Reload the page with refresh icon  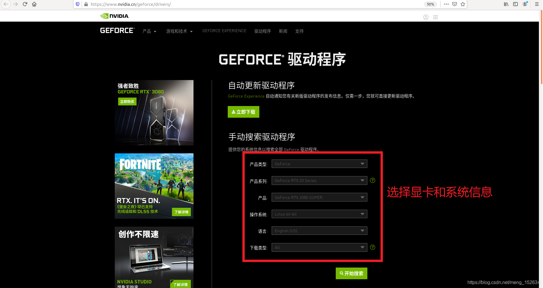tap(25, 4)
